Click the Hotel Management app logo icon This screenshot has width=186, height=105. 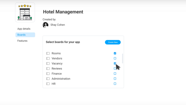coord(25,12)
